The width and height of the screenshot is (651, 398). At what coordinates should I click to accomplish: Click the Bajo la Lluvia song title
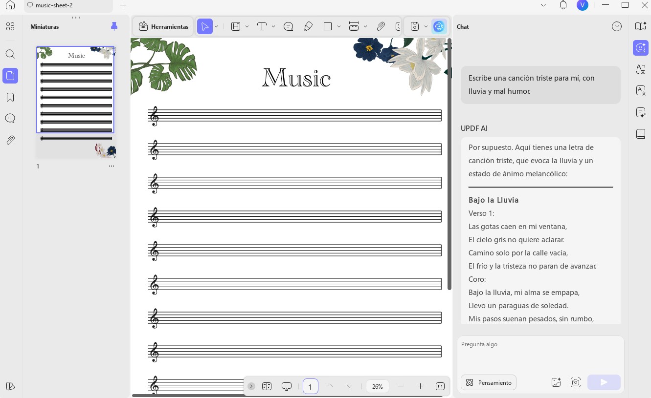(494, 200)
